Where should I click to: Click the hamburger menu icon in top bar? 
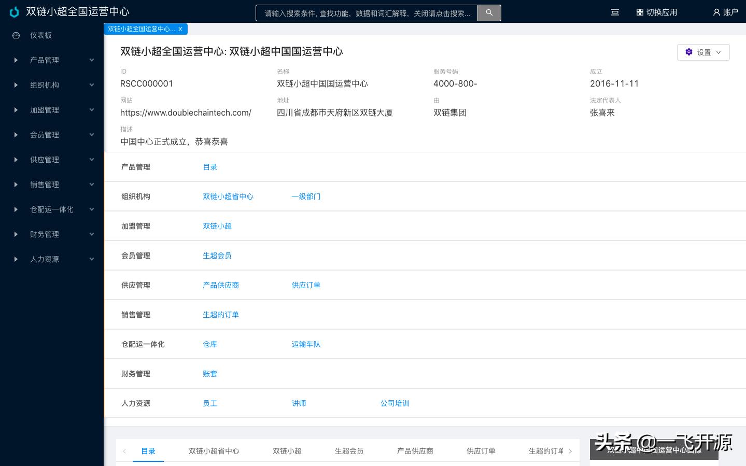coord(615,12)
